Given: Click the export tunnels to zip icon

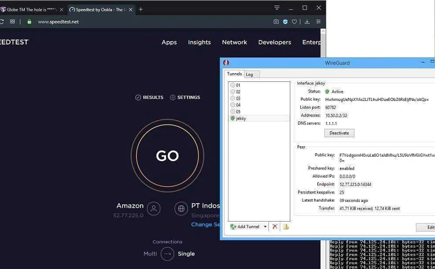Looking at the screenshot, I should (x=286, y=227).
